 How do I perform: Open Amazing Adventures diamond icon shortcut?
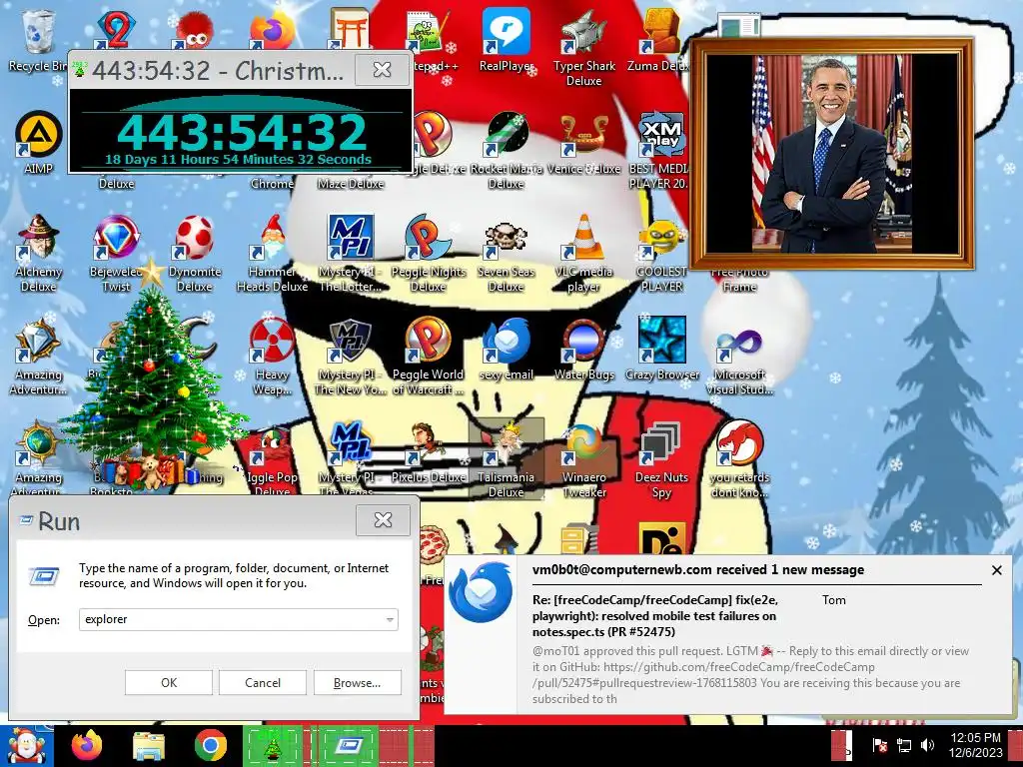[x=38, y=356]
